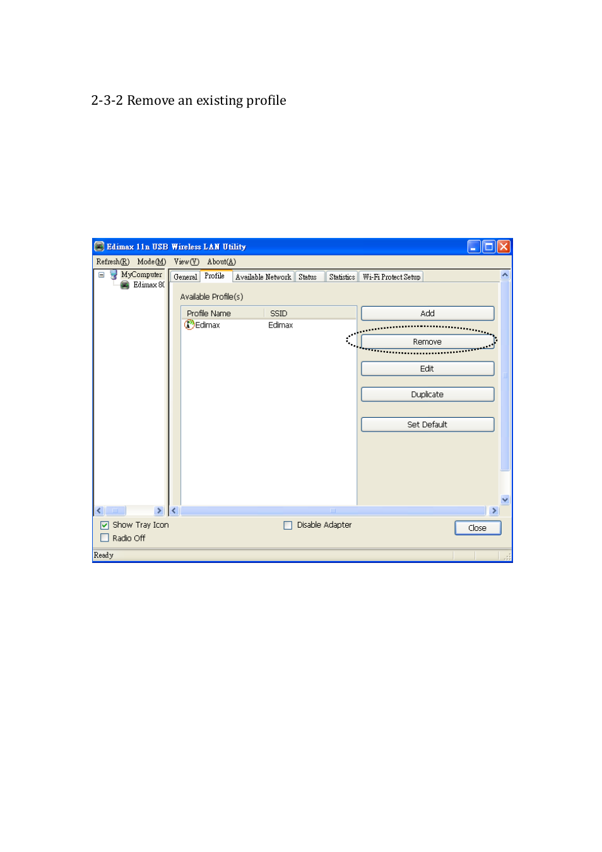Click vertical scrollbar down arrow
This screenshot has height=852, width=602.
[x=505, y=500]
